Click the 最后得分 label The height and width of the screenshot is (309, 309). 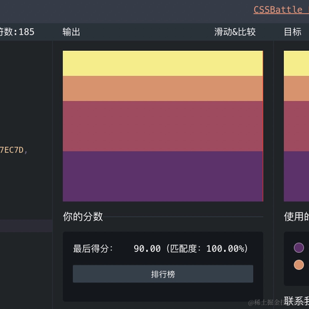point(93,248)
